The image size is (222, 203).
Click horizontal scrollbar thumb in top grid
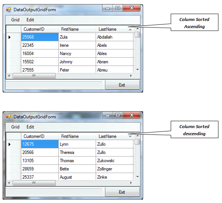(34, 76)
